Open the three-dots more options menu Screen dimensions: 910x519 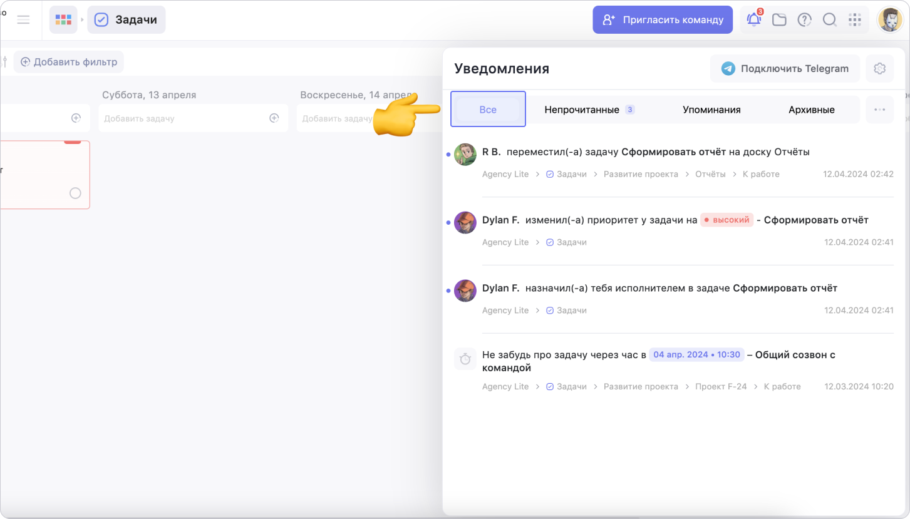point(879,110)
